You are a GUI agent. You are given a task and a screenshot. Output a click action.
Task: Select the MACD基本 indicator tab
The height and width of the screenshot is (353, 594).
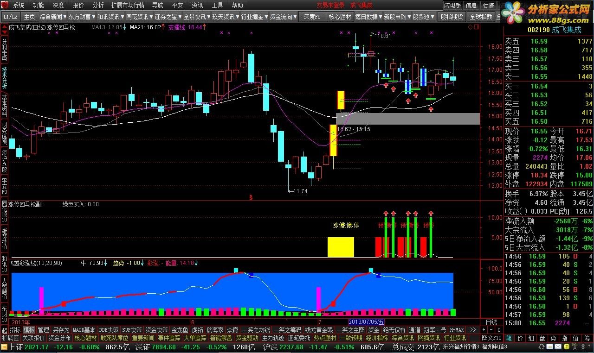[x=84, y=330]
